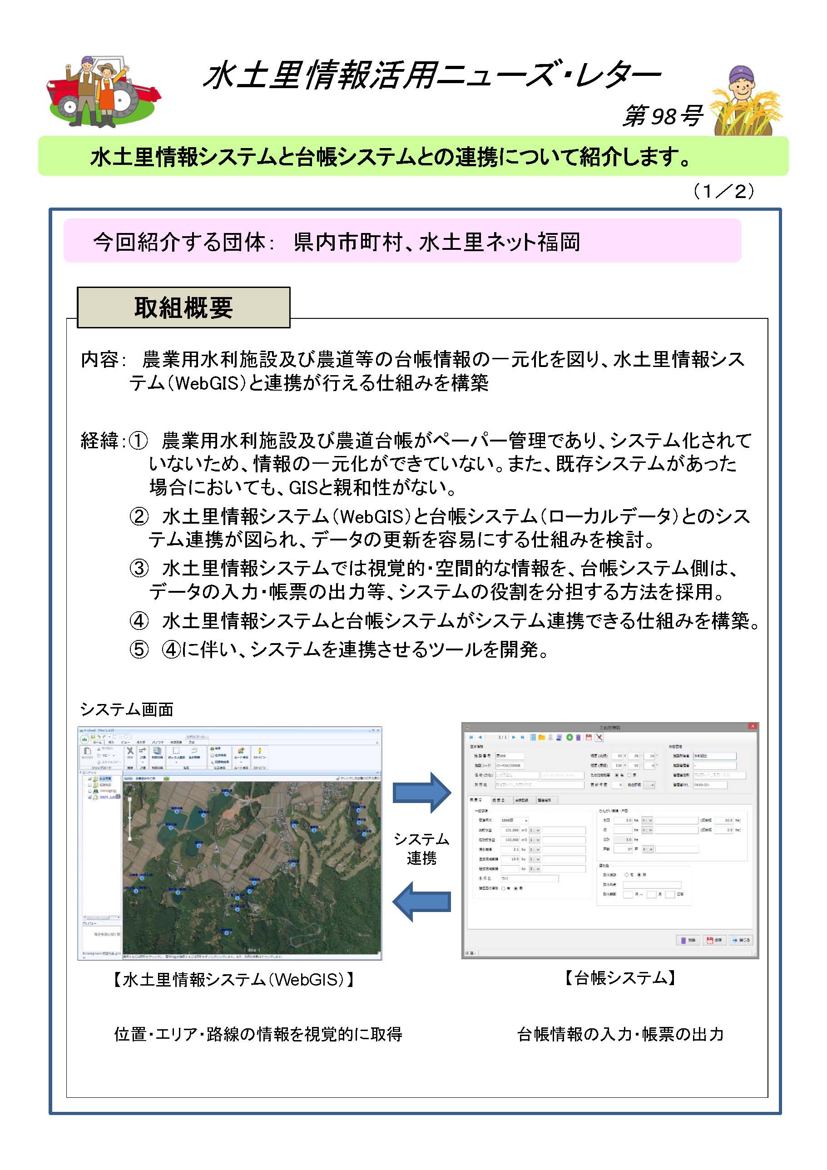Select the left radio button in intake section

click(x=626, y=874)
